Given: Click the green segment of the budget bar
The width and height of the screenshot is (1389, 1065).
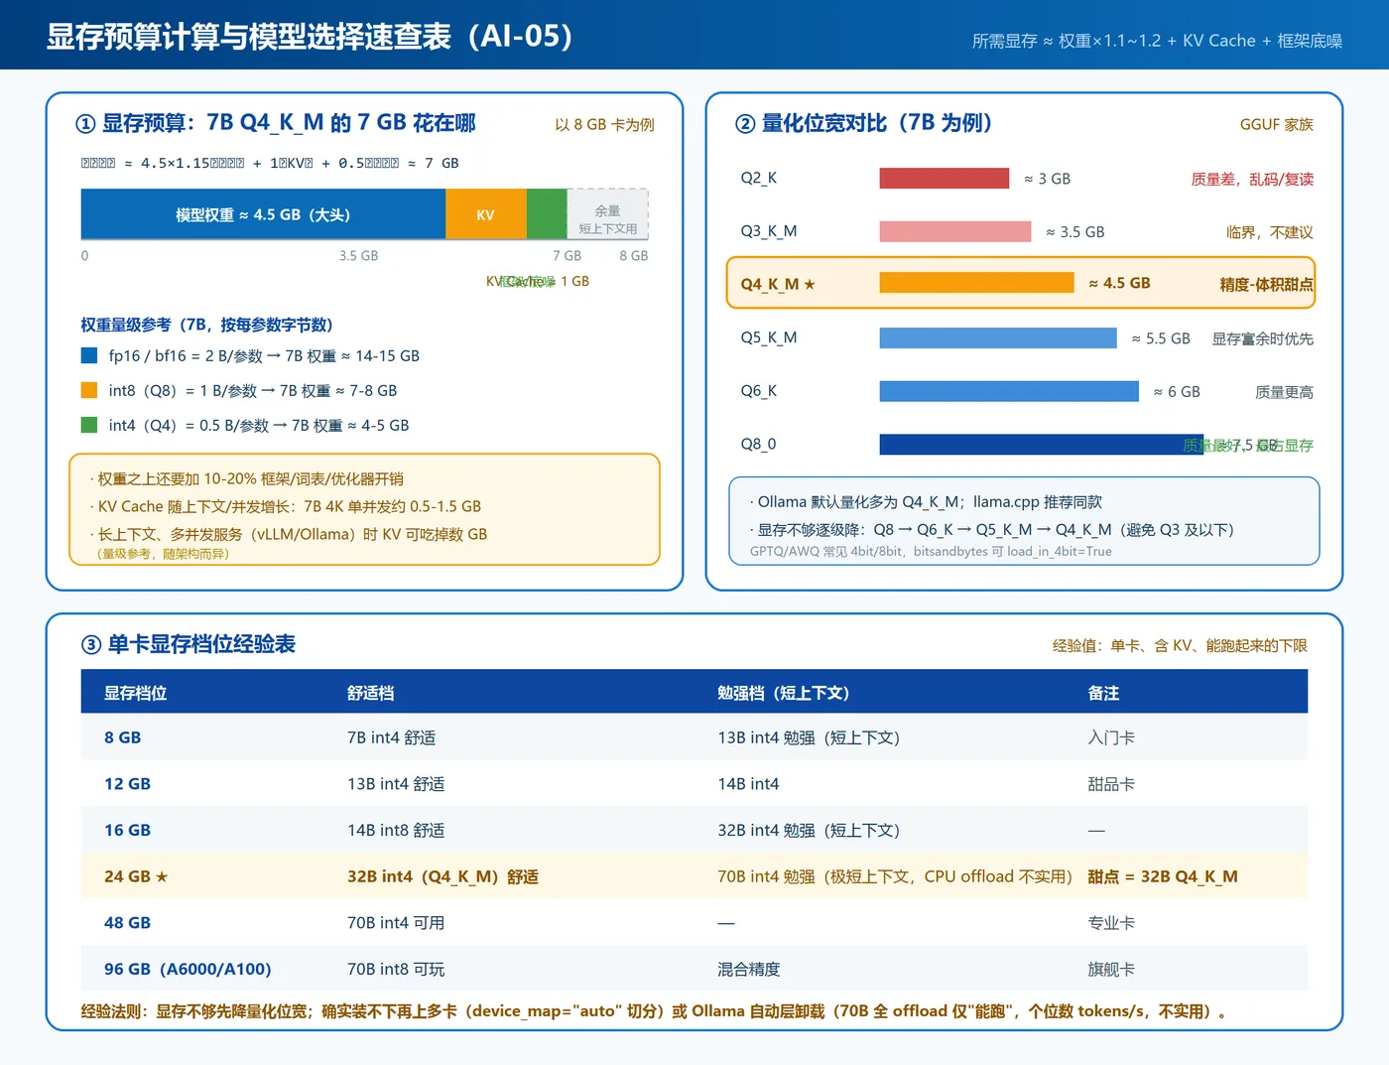Looking at the screenshot, I should coord(547,214).
